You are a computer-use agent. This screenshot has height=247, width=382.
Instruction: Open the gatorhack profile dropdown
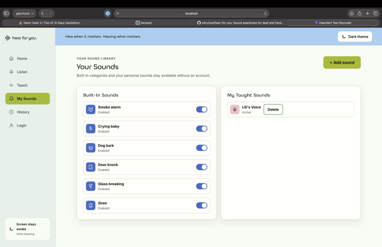click(x=24, y=13)
